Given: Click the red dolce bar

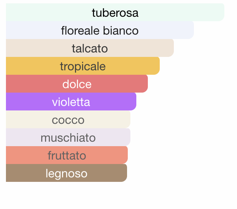Looking at the screenshot, I should click(77, 84).
